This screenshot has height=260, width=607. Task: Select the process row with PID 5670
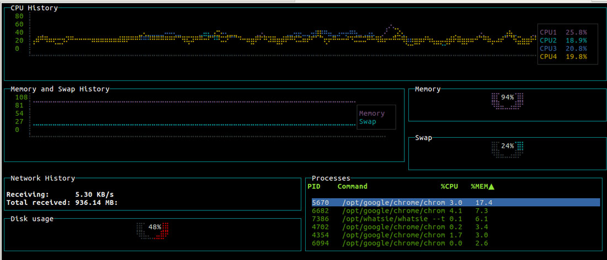click(456, 203)
